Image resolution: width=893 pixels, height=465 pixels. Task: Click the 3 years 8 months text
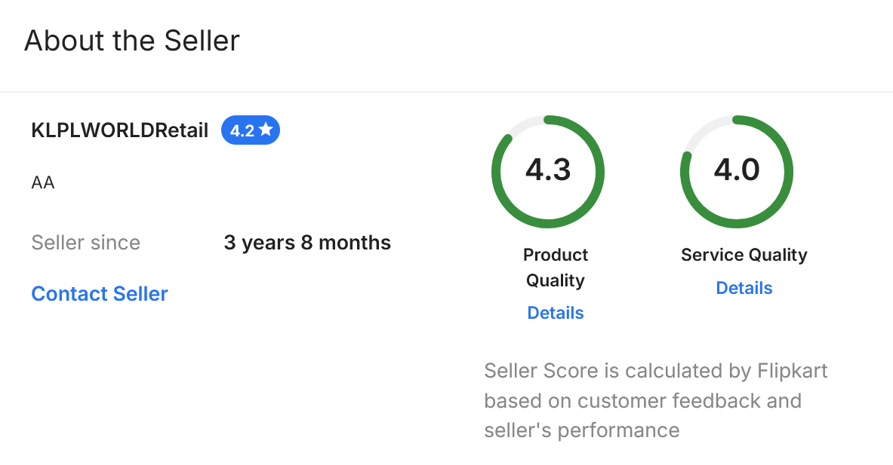[307, 243]
